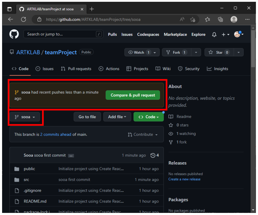Screen dimensions: 258x215
Task: Open the ARTKLAB owner link
Action: point(28,52)
